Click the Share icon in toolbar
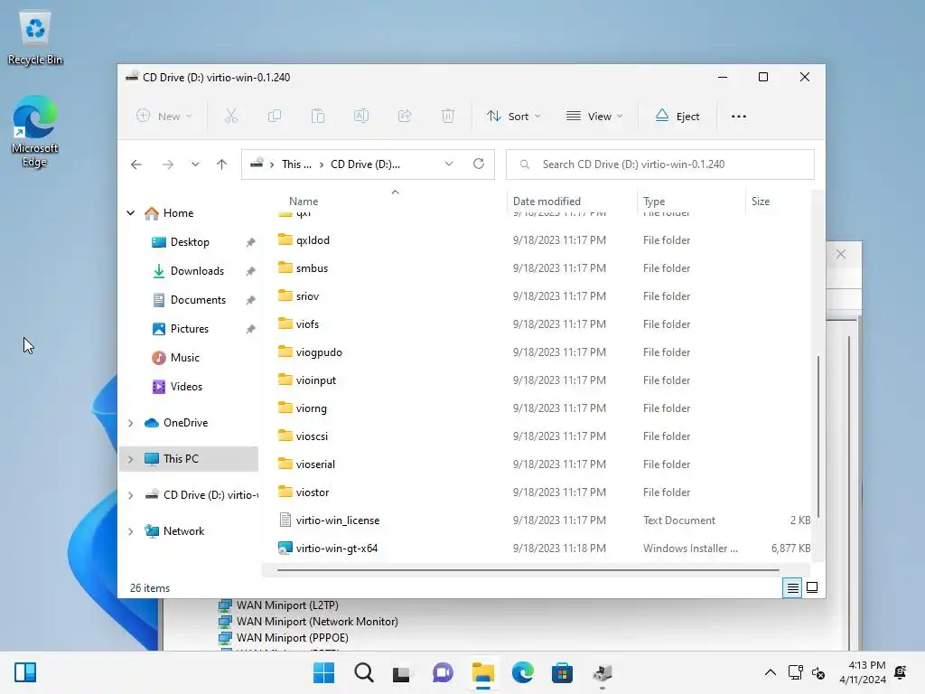 coord(405,117)
